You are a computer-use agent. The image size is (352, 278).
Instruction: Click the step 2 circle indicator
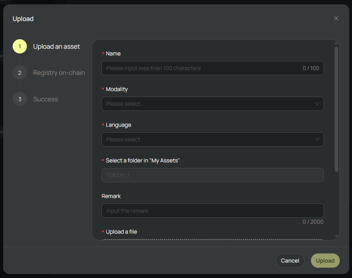20,73
